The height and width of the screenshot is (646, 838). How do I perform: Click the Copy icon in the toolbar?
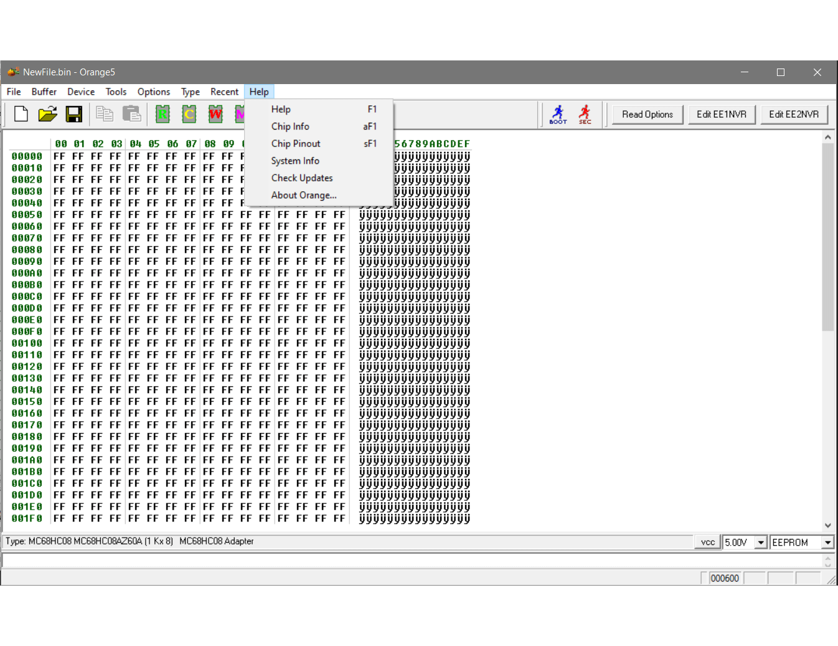pos(105,114)
